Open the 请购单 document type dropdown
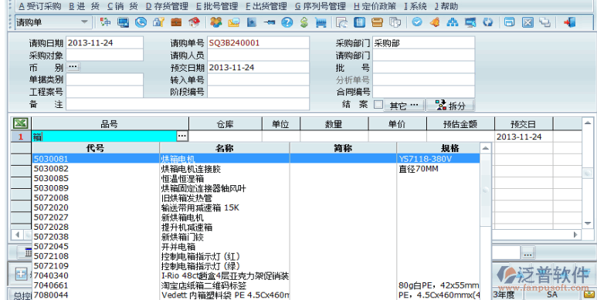 [x=84, y=22]
